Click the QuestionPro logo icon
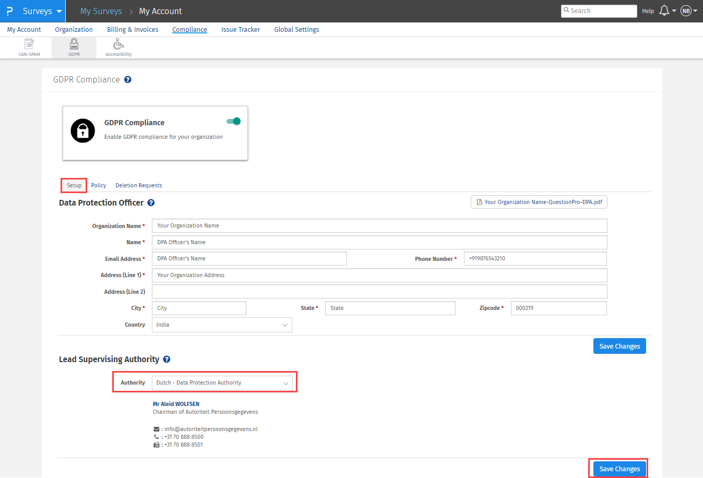Screen dimensions: 703x478 [9, 11]
